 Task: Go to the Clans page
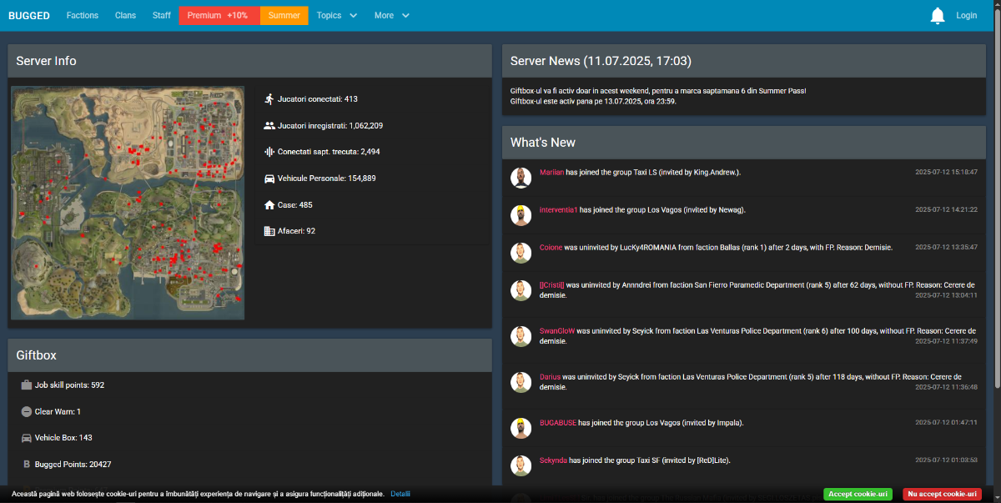click(x=125, y=16)
